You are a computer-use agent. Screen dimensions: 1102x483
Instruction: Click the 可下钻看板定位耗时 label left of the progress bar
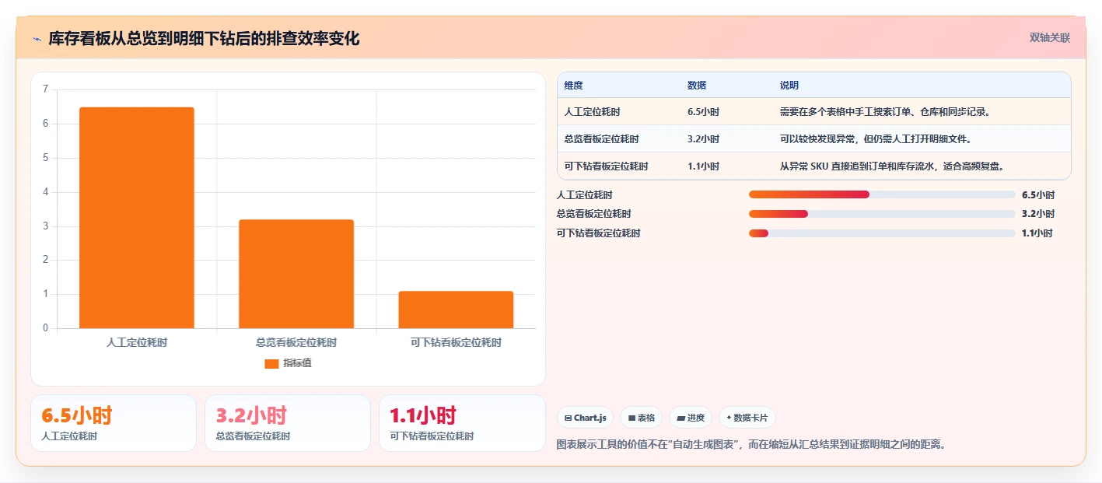tap(599, 233)
